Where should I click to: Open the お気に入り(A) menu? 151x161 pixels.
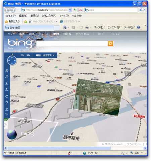point(49,16)
